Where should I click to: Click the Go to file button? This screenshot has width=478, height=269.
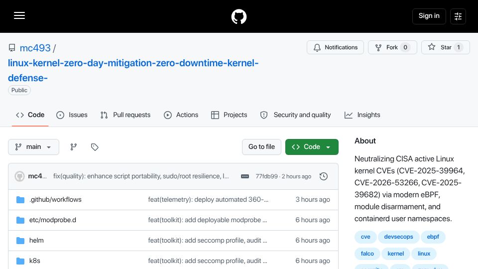pyautogui.click(x=261, y=147)
